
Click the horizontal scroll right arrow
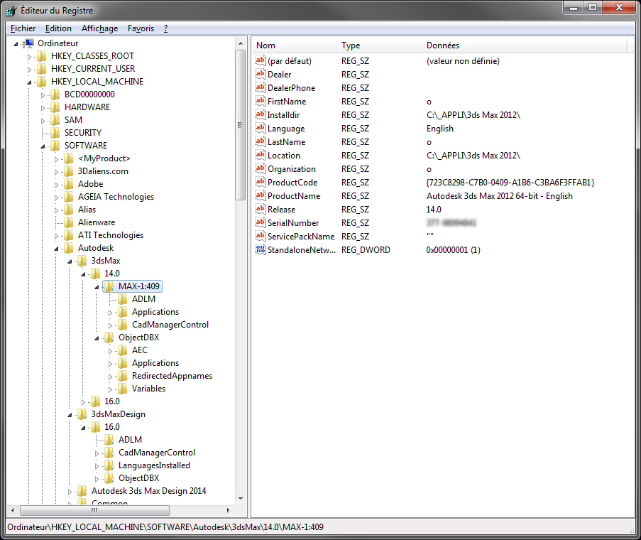(228, 510)
